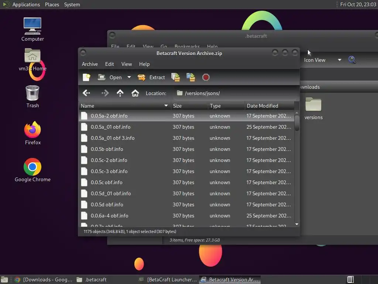The height and width of the screenshot is (284, 378).
Task: Select file 0.0.5c obf.info
Action: [186, 183]
